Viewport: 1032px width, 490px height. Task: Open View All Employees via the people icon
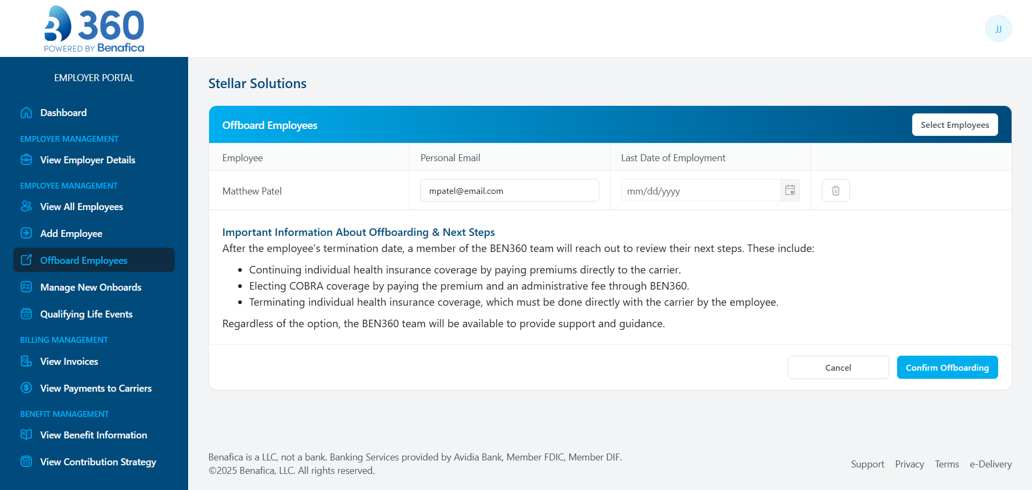tap(26, 206)
